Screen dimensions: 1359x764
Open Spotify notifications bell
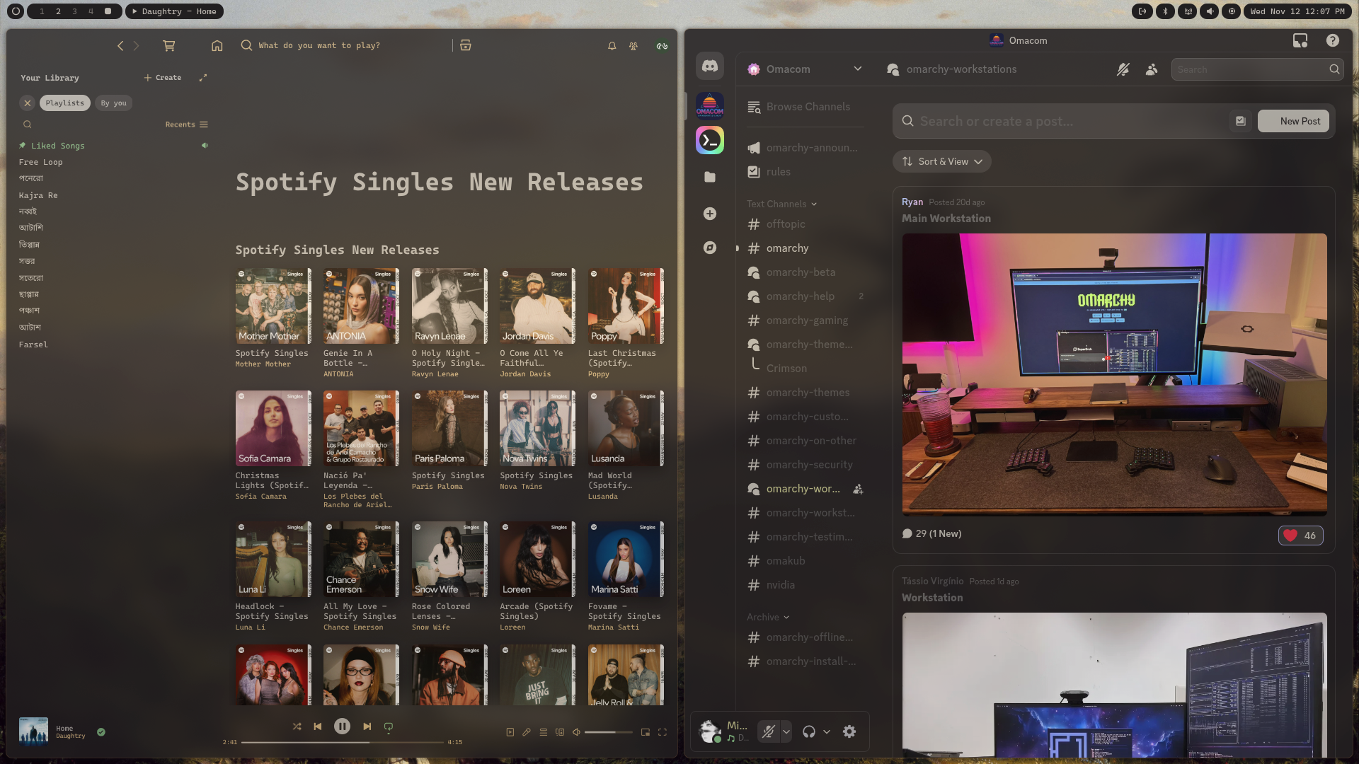click(x=612, y=46)
